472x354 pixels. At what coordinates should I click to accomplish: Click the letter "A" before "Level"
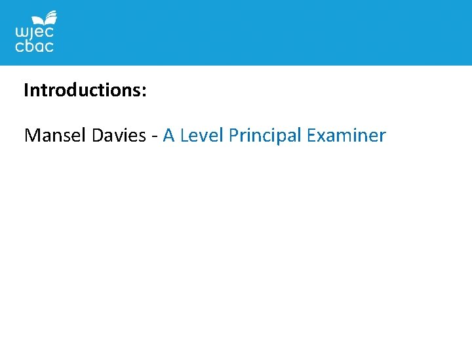168,136
